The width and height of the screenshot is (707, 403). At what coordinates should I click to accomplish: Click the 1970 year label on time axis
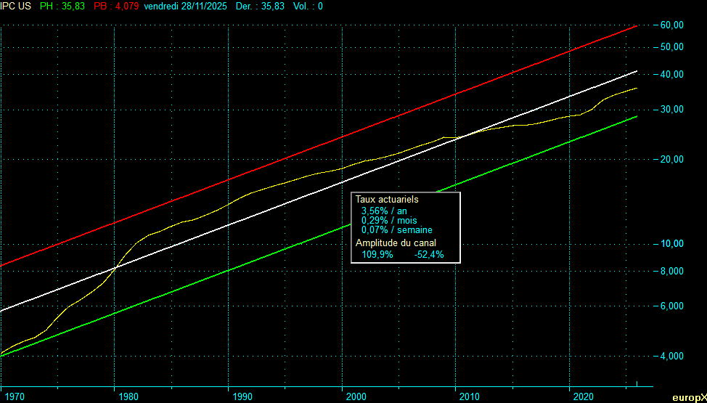pos(15,396)
